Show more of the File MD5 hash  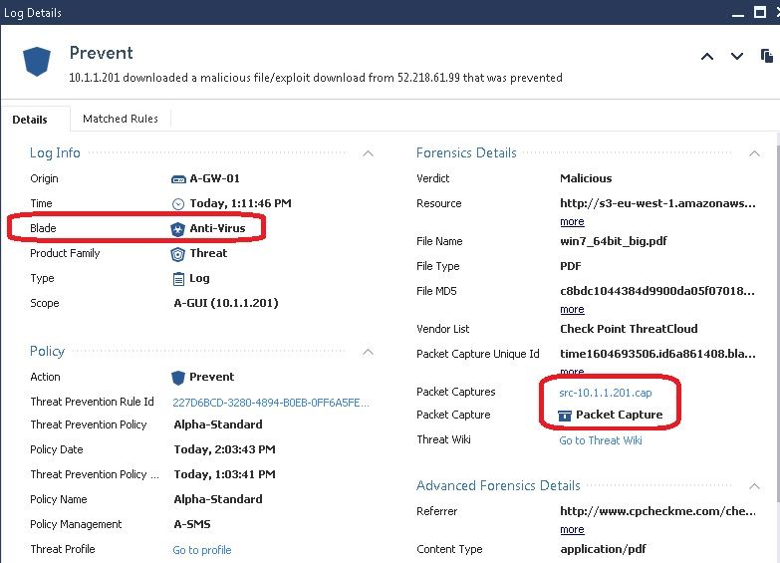pos(572,309)
